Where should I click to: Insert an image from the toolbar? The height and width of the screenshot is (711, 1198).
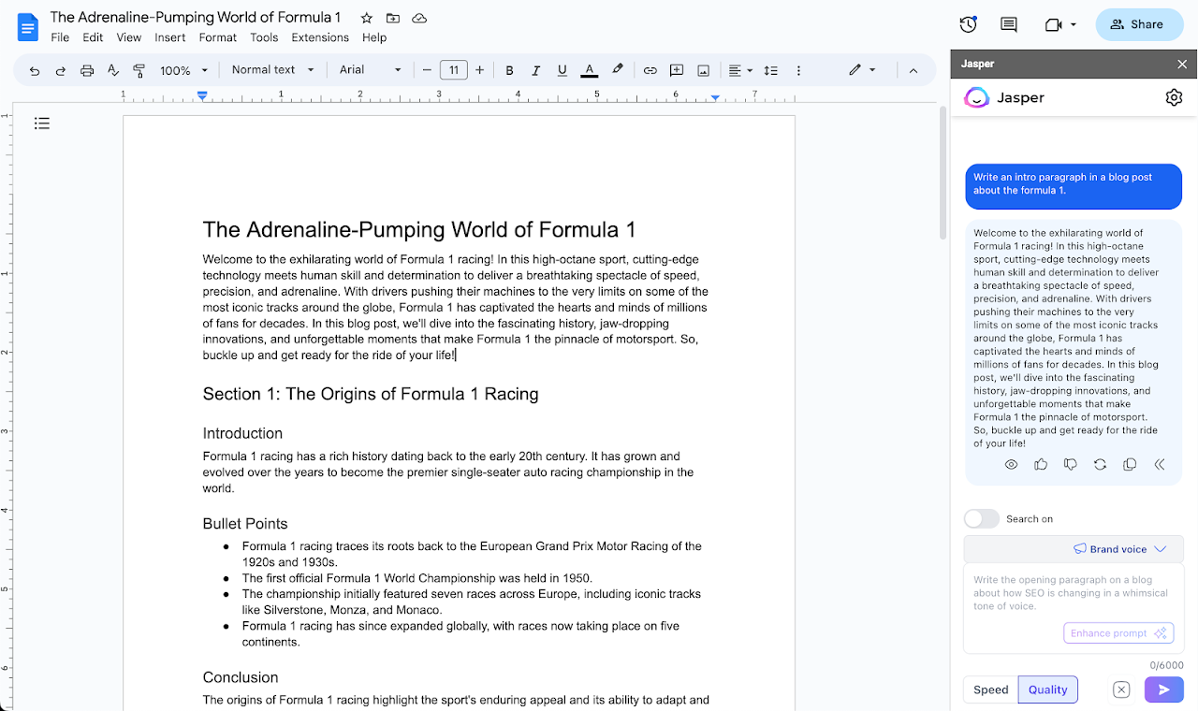(x=703, y=70)
